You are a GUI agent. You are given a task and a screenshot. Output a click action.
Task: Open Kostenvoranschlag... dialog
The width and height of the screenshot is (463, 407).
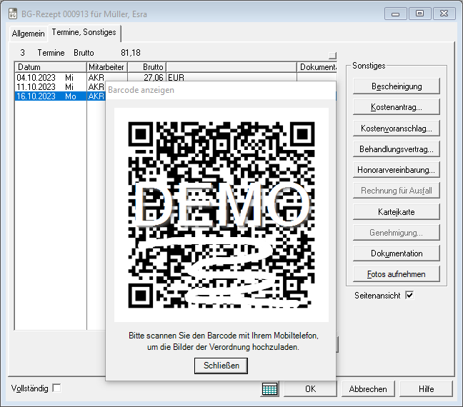(x=397, y=128)
